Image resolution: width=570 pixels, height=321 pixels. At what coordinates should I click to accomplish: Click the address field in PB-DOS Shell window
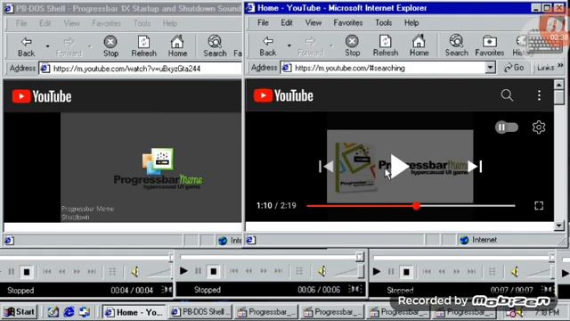(x=141, y=69)
